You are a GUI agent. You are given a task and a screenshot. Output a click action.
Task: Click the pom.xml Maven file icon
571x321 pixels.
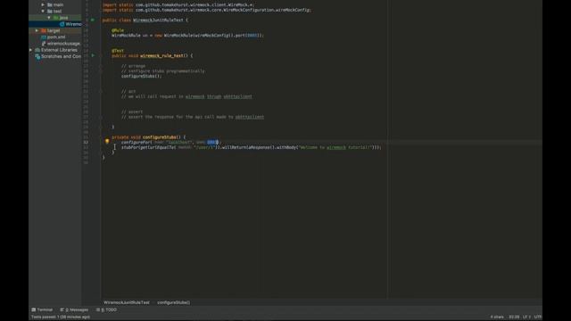point(44,37)
